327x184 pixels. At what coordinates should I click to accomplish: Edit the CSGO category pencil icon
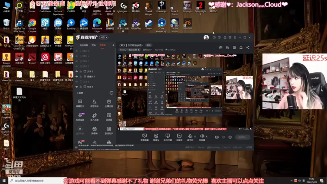pyautogui.click(x=139, y=49)
